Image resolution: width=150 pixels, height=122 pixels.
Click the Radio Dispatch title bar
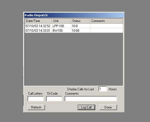[x=74, y=15]
